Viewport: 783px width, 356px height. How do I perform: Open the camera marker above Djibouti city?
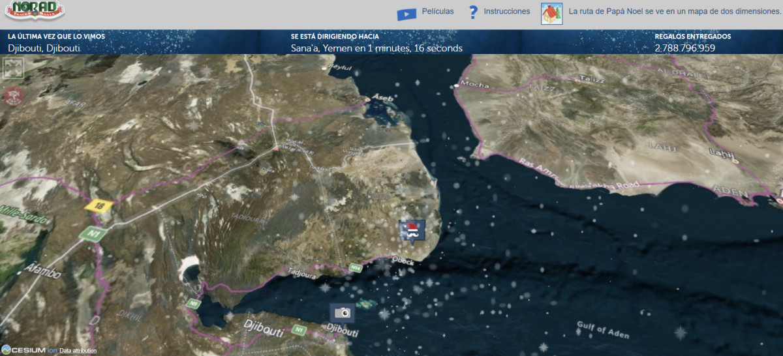coord(342,313)
